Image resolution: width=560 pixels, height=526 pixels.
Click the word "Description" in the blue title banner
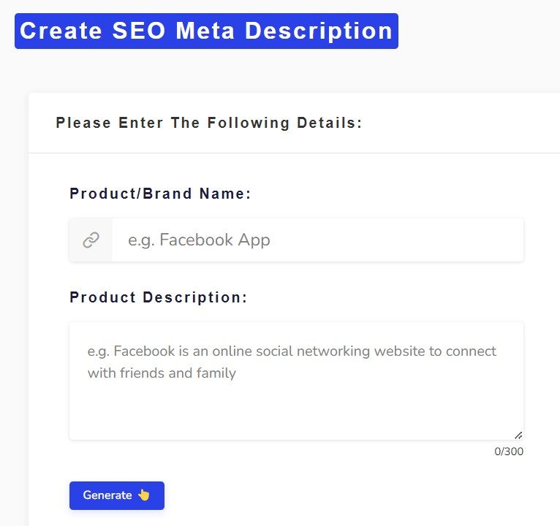(x=319, y=31)
